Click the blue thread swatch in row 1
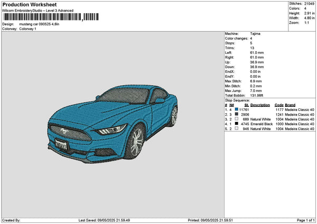The image size is (317, 224). coord(236,109)
